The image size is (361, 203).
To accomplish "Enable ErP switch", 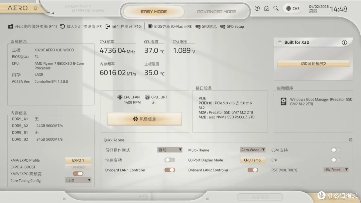I will point(336,160).
